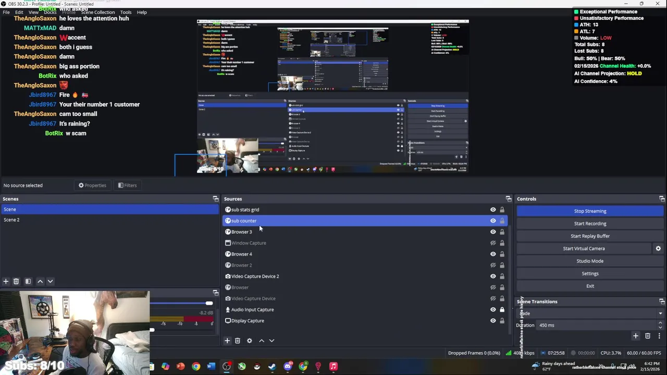The width and height of the screenshot is (667, 375).
Task: Open source properties gear in Sources toolbar
Action: (x=250, y=341)
